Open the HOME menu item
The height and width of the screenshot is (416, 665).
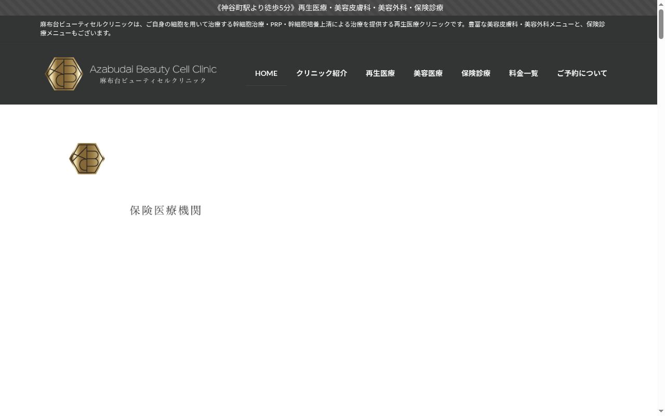266,73
